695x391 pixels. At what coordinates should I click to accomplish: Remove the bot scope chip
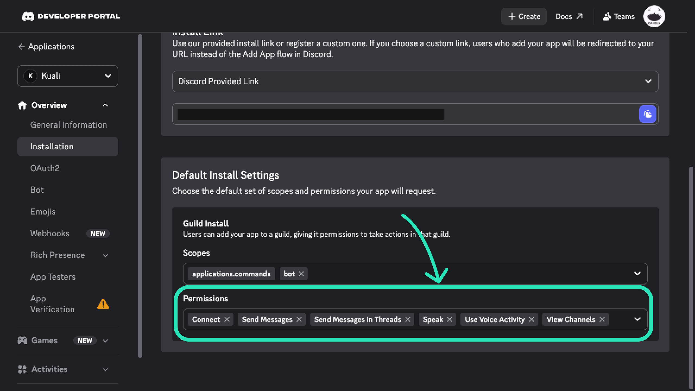(x=301, y=274)
